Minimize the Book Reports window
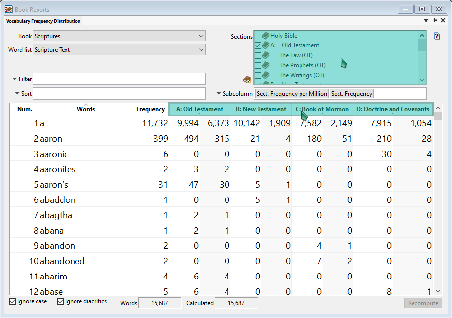Image resolution: width=452 pixels, height=318 pixels. tap(405, 9)
